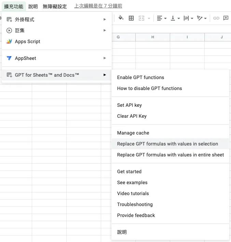
Task: Open the text wrapping icon
Action: click(186, 18)
